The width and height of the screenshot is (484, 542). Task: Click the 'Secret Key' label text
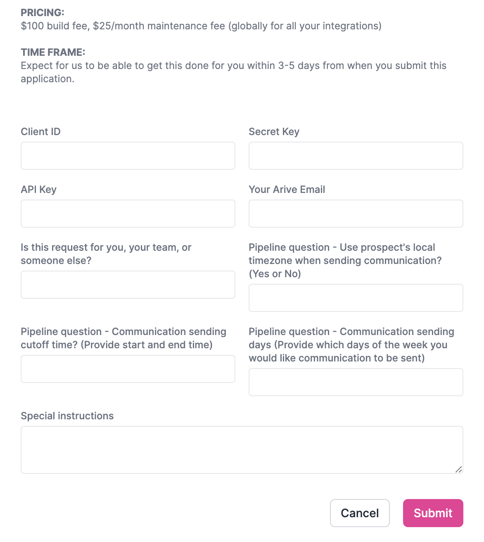(x=274, y=132)
